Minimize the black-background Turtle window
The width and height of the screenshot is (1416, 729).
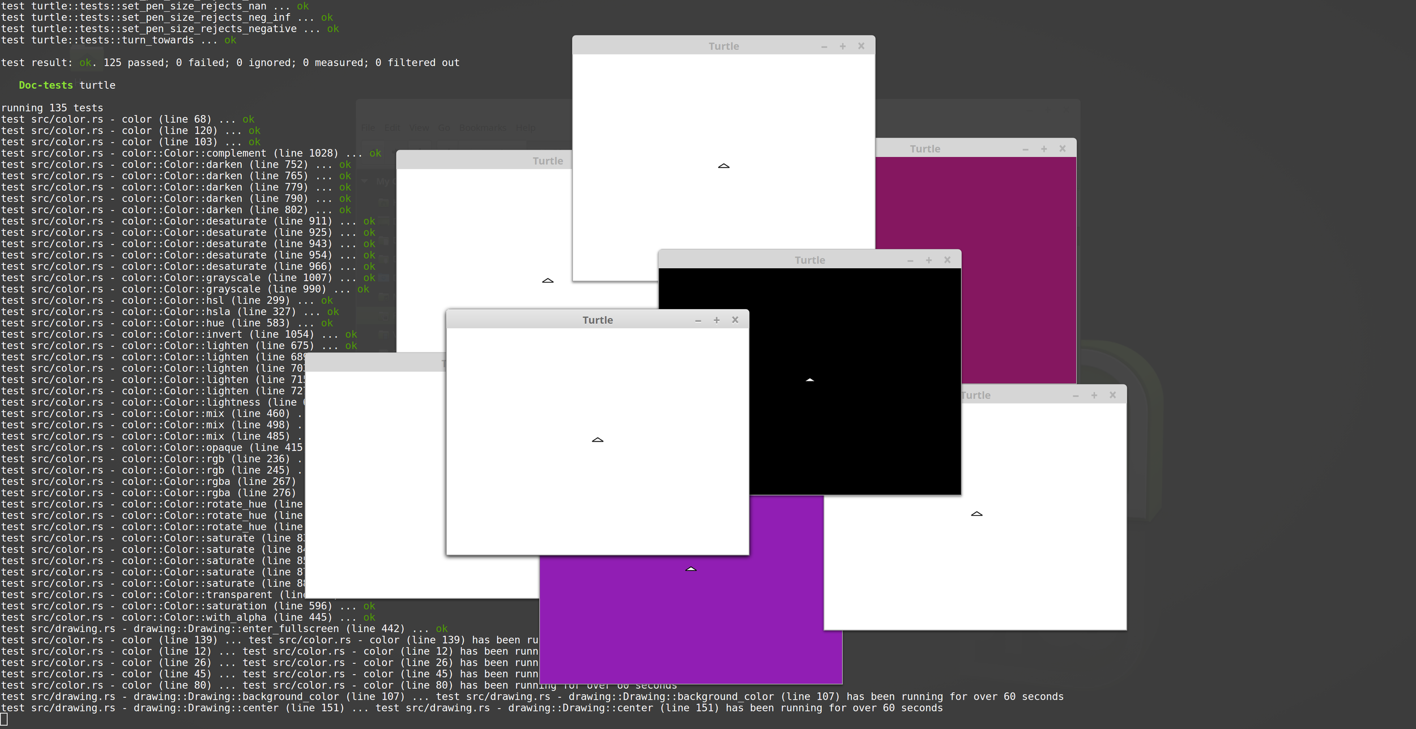[x=910, y=260]
